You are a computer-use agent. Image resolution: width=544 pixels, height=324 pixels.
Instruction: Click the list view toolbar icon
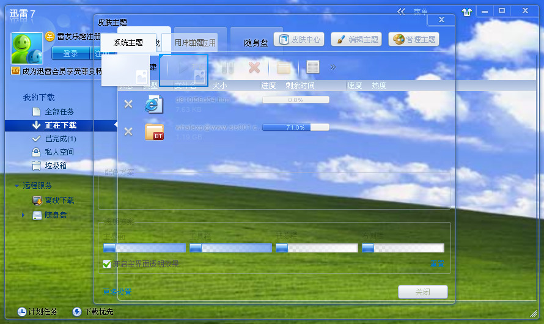point(312,67)
